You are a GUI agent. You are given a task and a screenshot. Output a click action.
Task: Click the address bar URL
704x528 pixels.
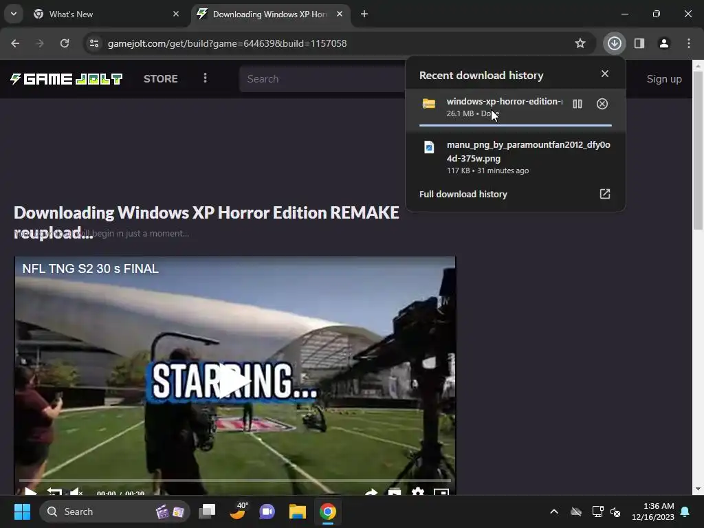227,43
